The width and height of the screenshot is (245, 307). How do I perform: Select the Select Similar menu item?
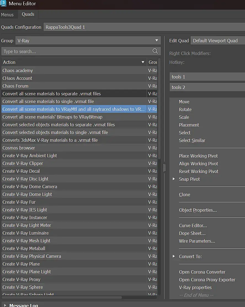[192, 140]
